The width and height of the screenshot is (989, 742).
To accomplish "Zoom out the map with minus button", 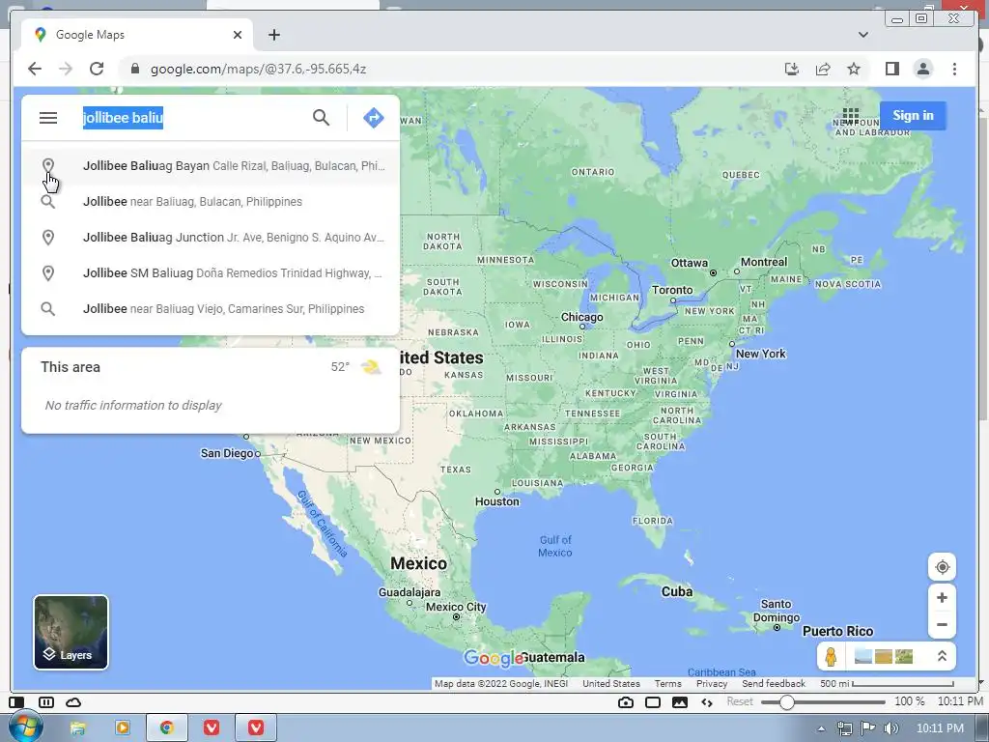I will click(942, 625).
